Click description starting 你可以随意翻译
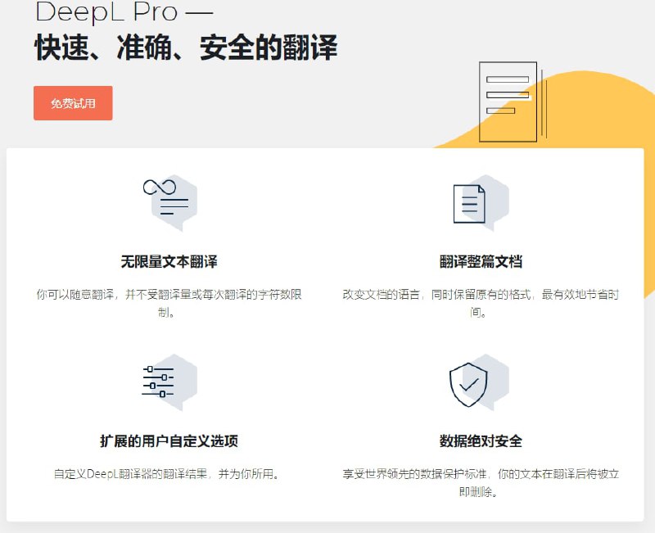The height and width of the screenshot is (533, 655). [x=169, y=303]
